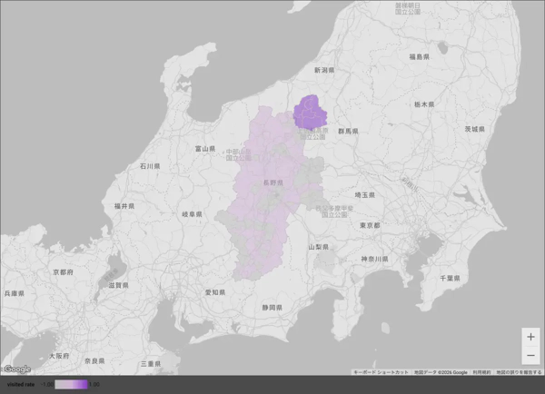545x394 pixels.
Task: Click the visited rate legend title
Action: point(21,384)
